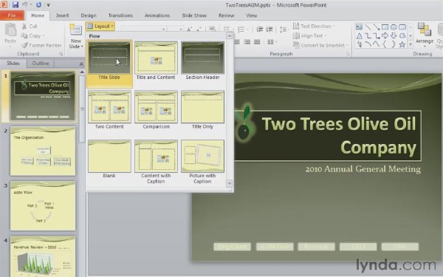Choose the Picture with Caption layout

(x=202, y=162)
